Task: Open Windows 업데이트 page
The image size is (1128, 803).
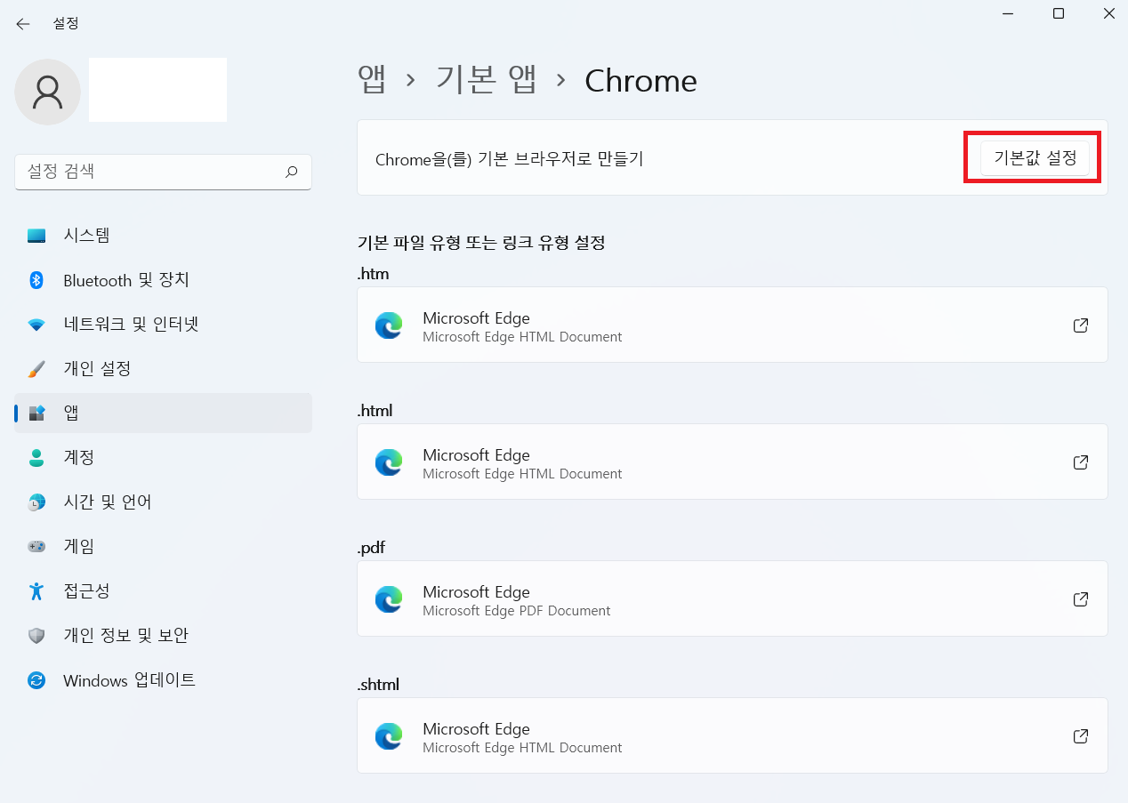Action: 163,680
